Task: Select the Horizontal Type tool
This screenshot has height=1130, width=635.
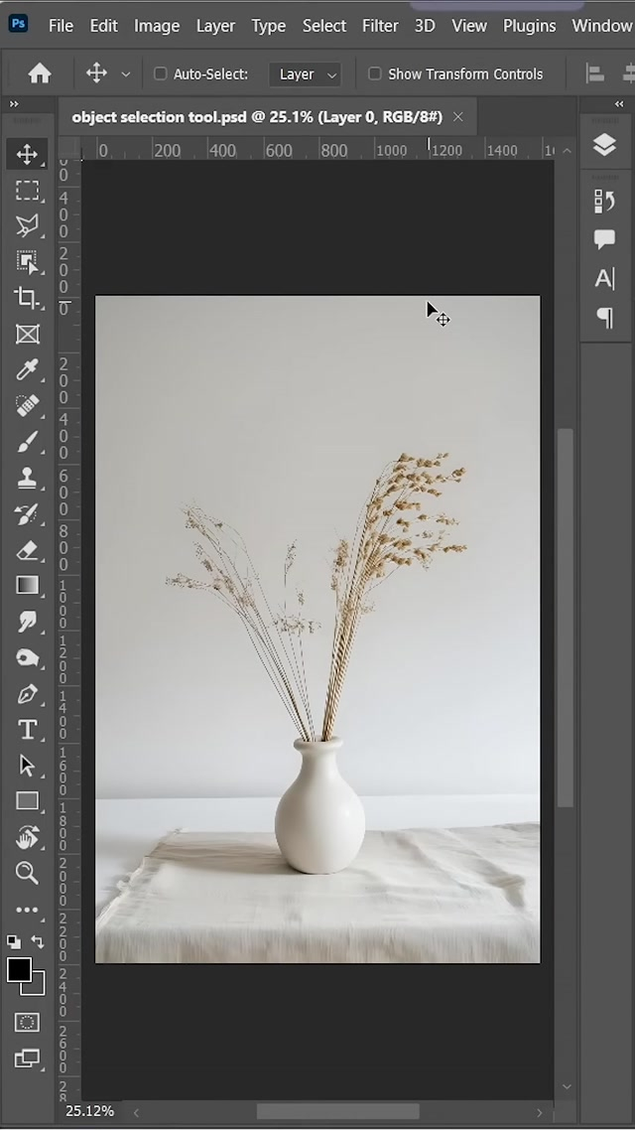Action: (27, 730)
